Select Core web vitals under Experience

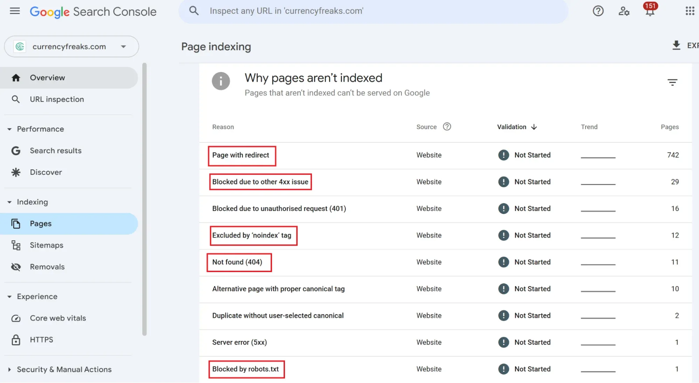pos(57,318)
